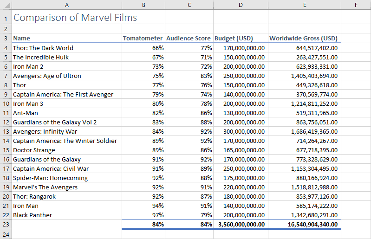This screenshot has height=239, width=371.
Task: Click Ant-Man's audience score 86%
Action: coord(189,113)
